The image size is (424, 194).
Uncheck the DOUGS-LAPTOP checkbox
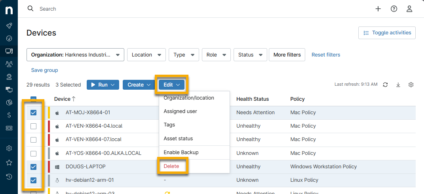[x=34, y=167]
